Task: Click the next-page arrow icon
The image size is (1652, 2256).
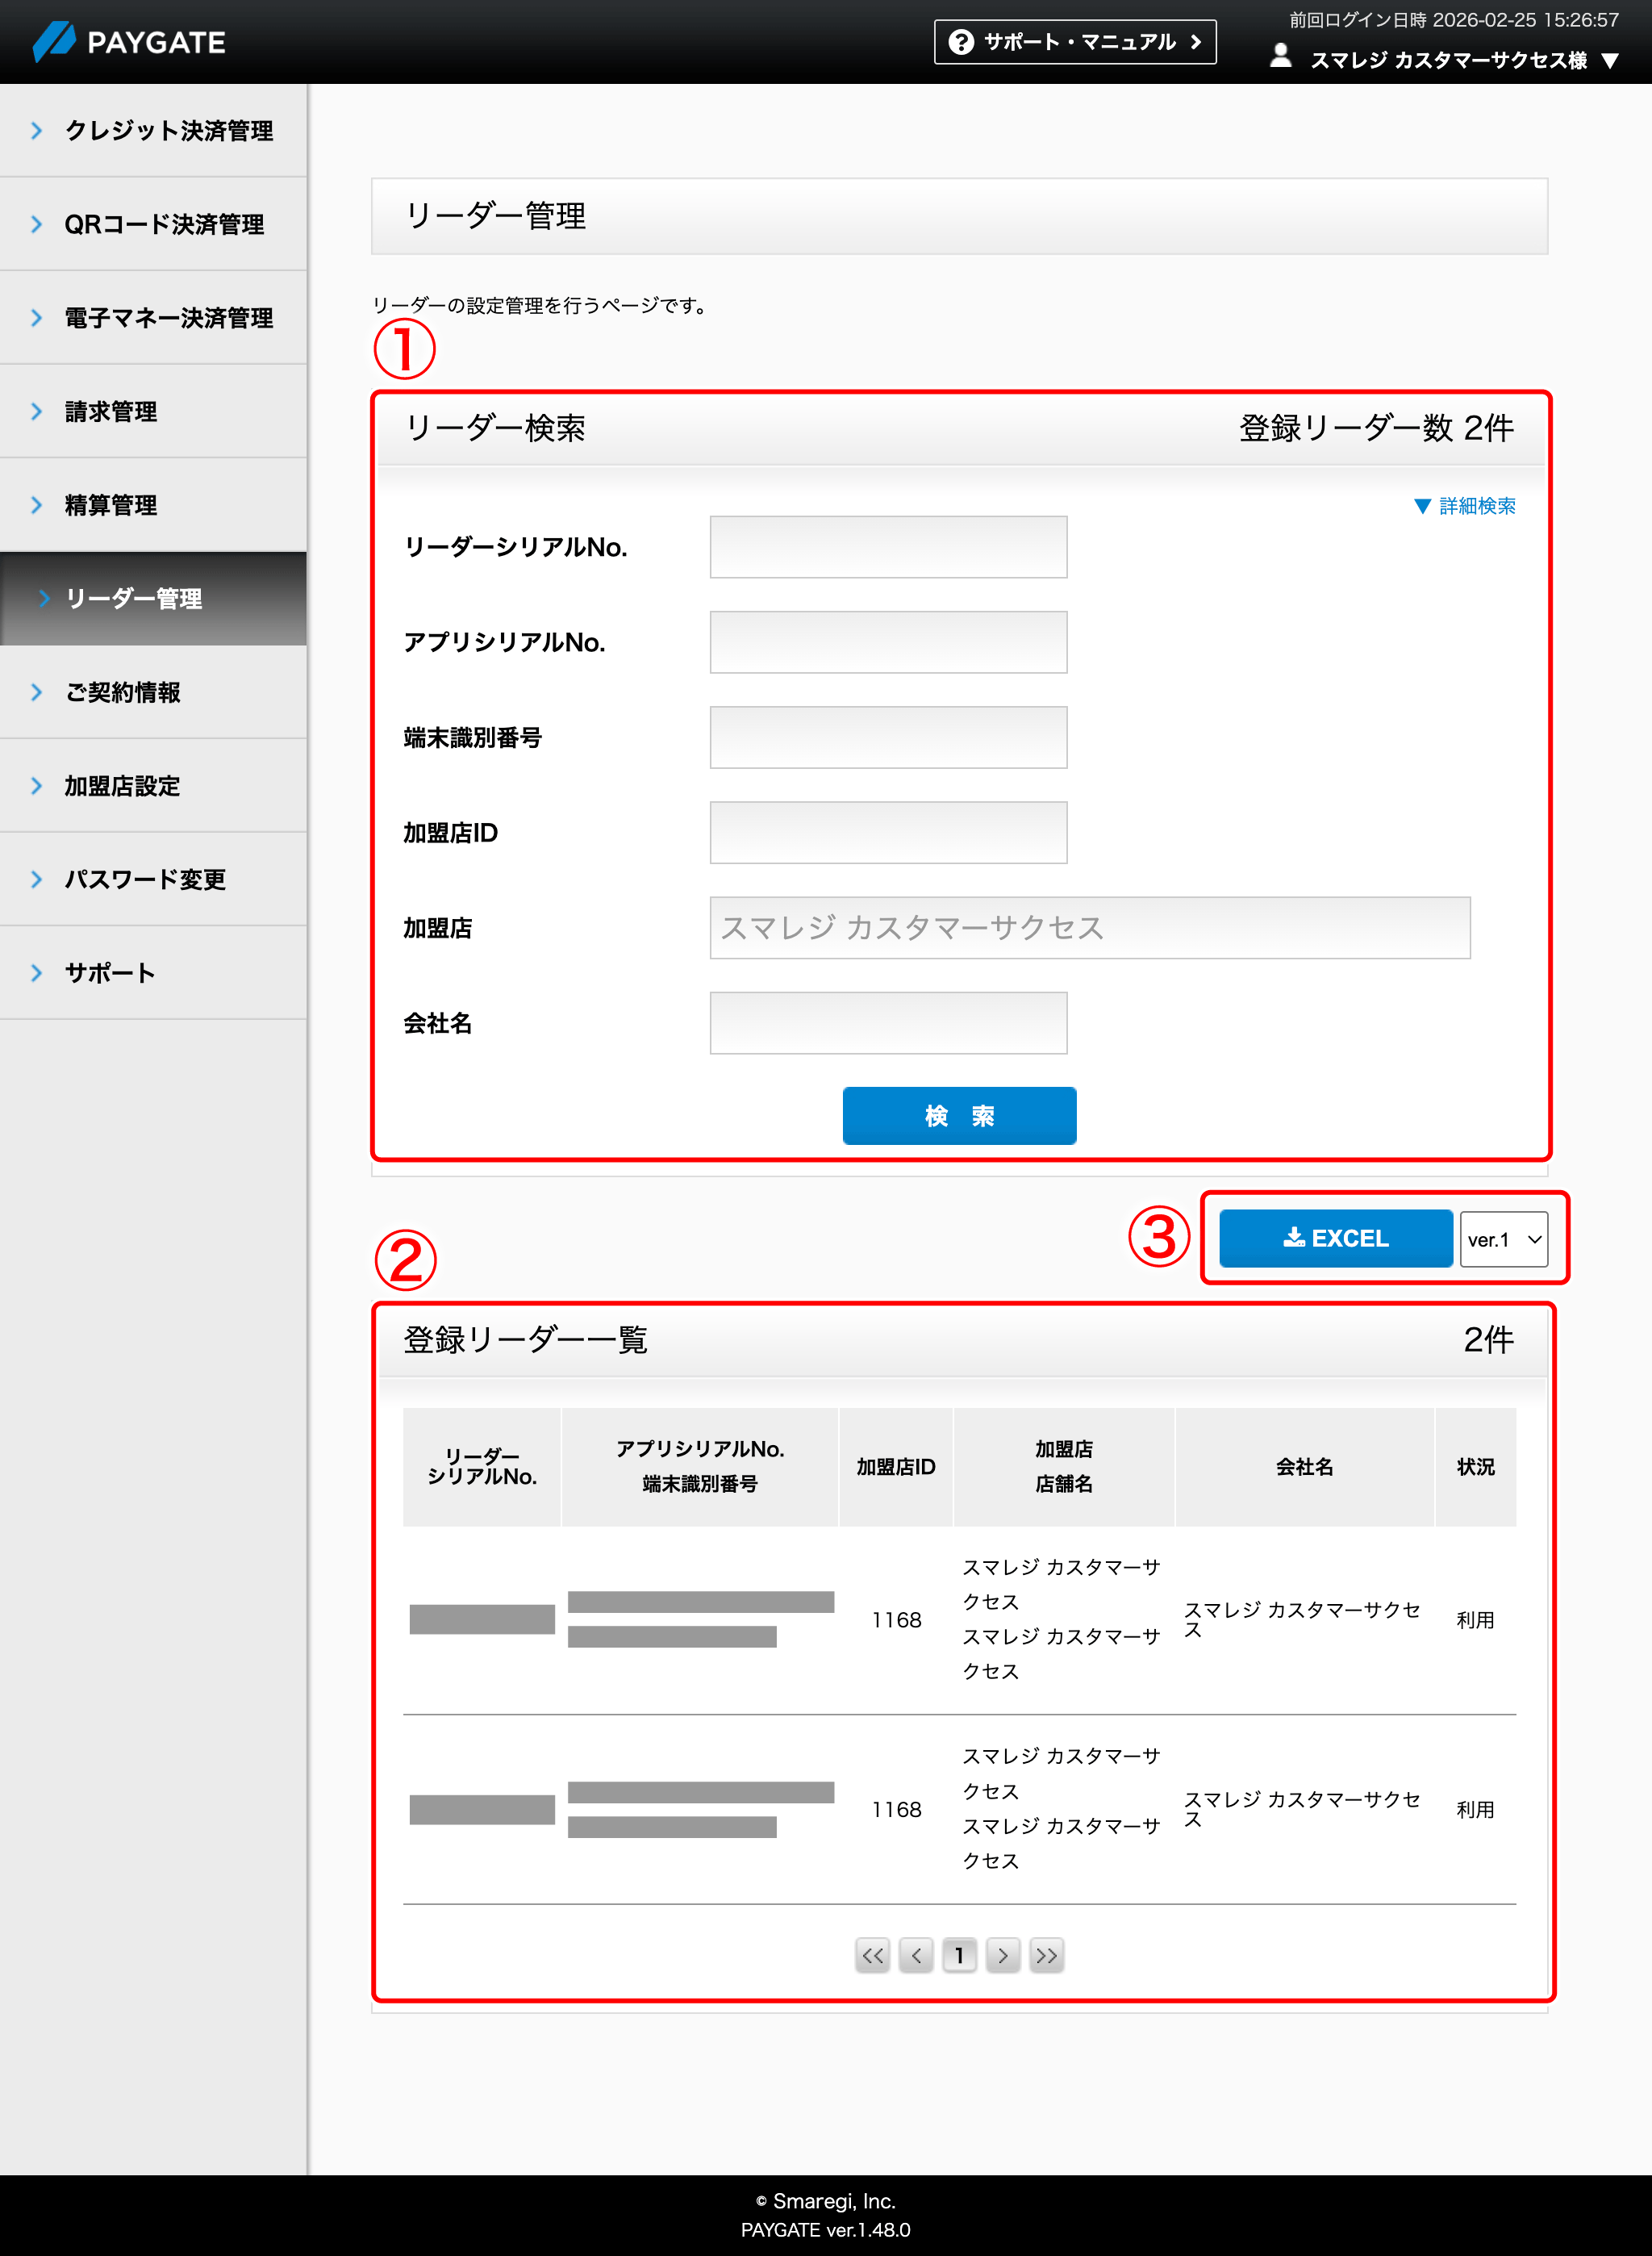Action: pyautogui.click(x=1003, y=1955)
